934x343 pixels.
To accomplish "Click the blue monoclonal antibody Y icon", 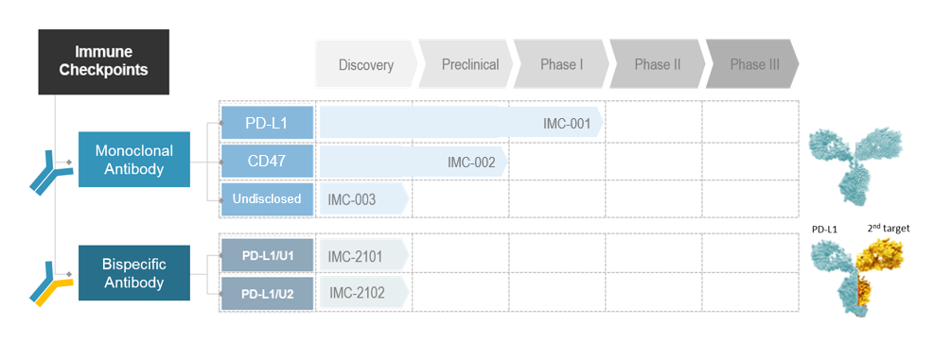I will [x=51, y=173].
